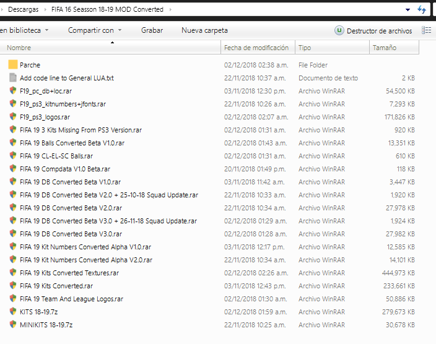The width and height of the screenshot is (436, 344).
Task: Select icon of FIFA 19 Kit Numbers Converted Alpha V1.0.rar
Action: point(13,246)
